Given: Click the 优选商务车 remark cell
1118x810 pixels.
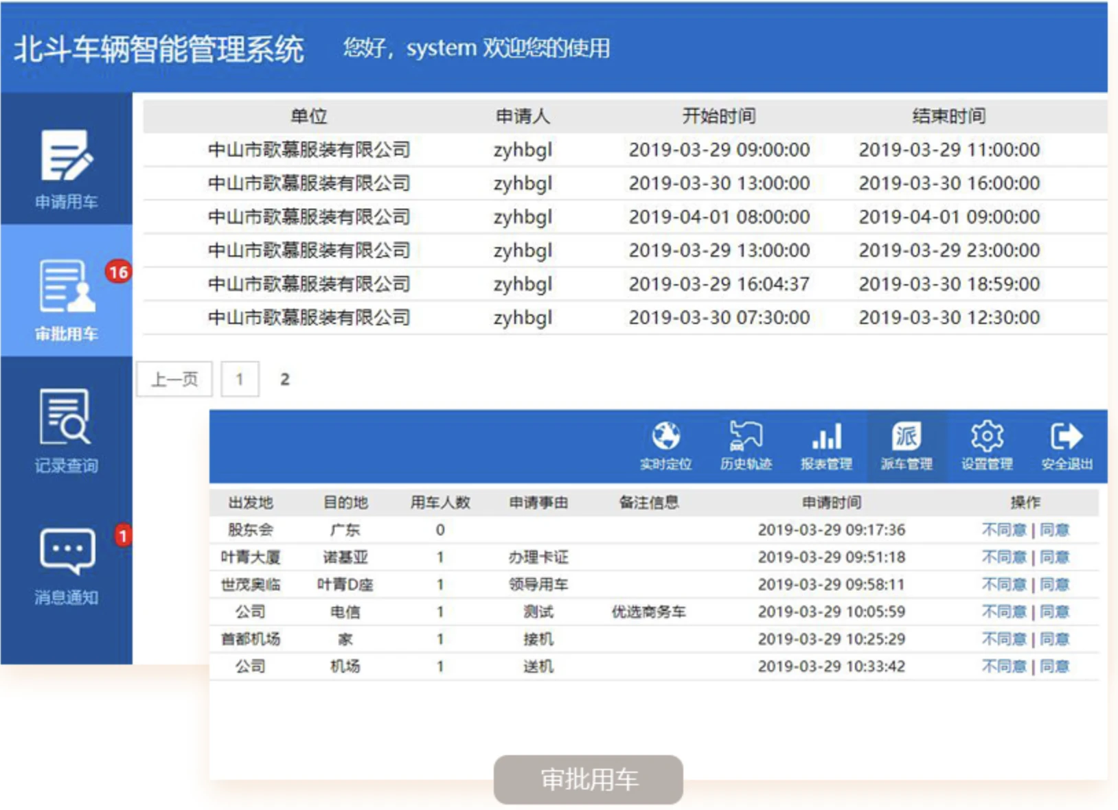Looking at the screenshot, I should [649, 612].
